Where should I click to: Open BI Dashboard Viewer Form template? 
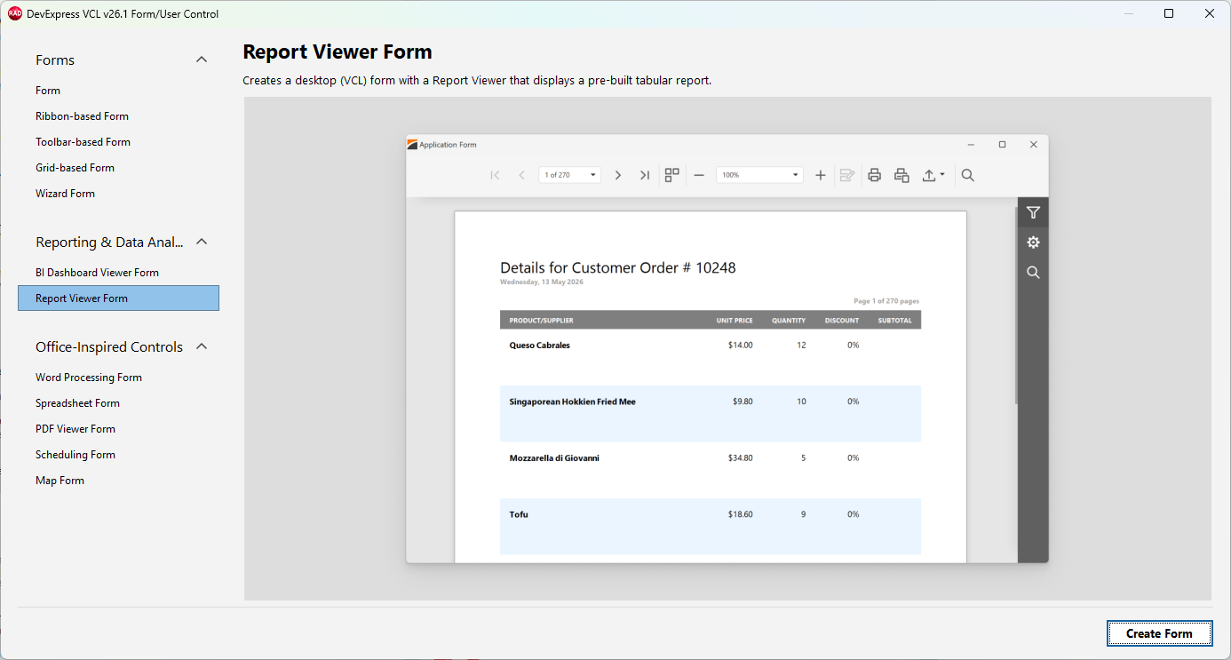(118, 273)
